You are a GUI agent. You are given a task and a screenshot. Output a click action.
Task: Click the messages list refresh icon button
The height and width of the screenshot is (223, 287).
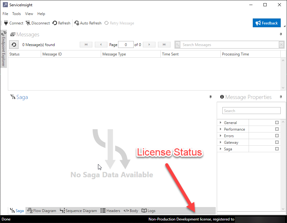[x=14, y=44]
